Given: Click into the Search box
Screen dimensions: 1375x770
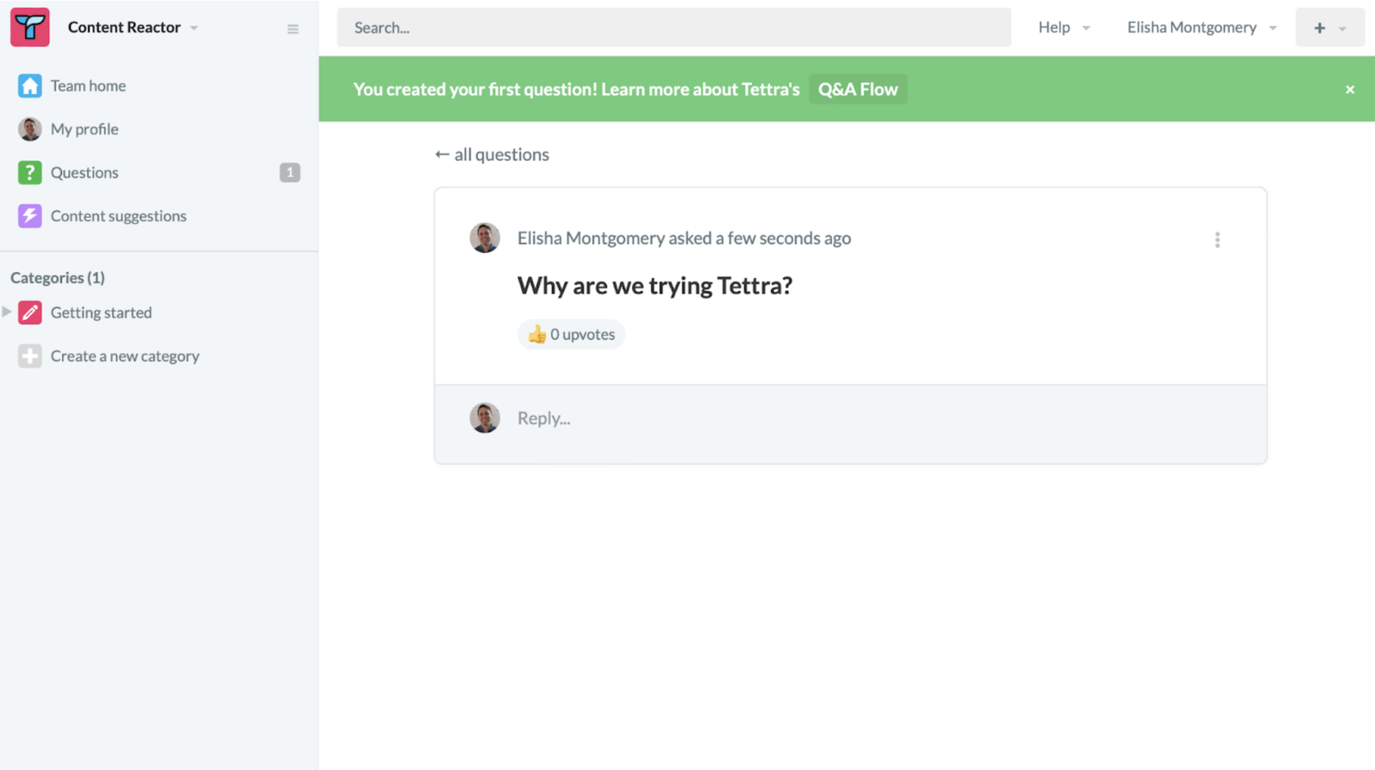Looking at the screenshot, I should (x=673, y=27).
